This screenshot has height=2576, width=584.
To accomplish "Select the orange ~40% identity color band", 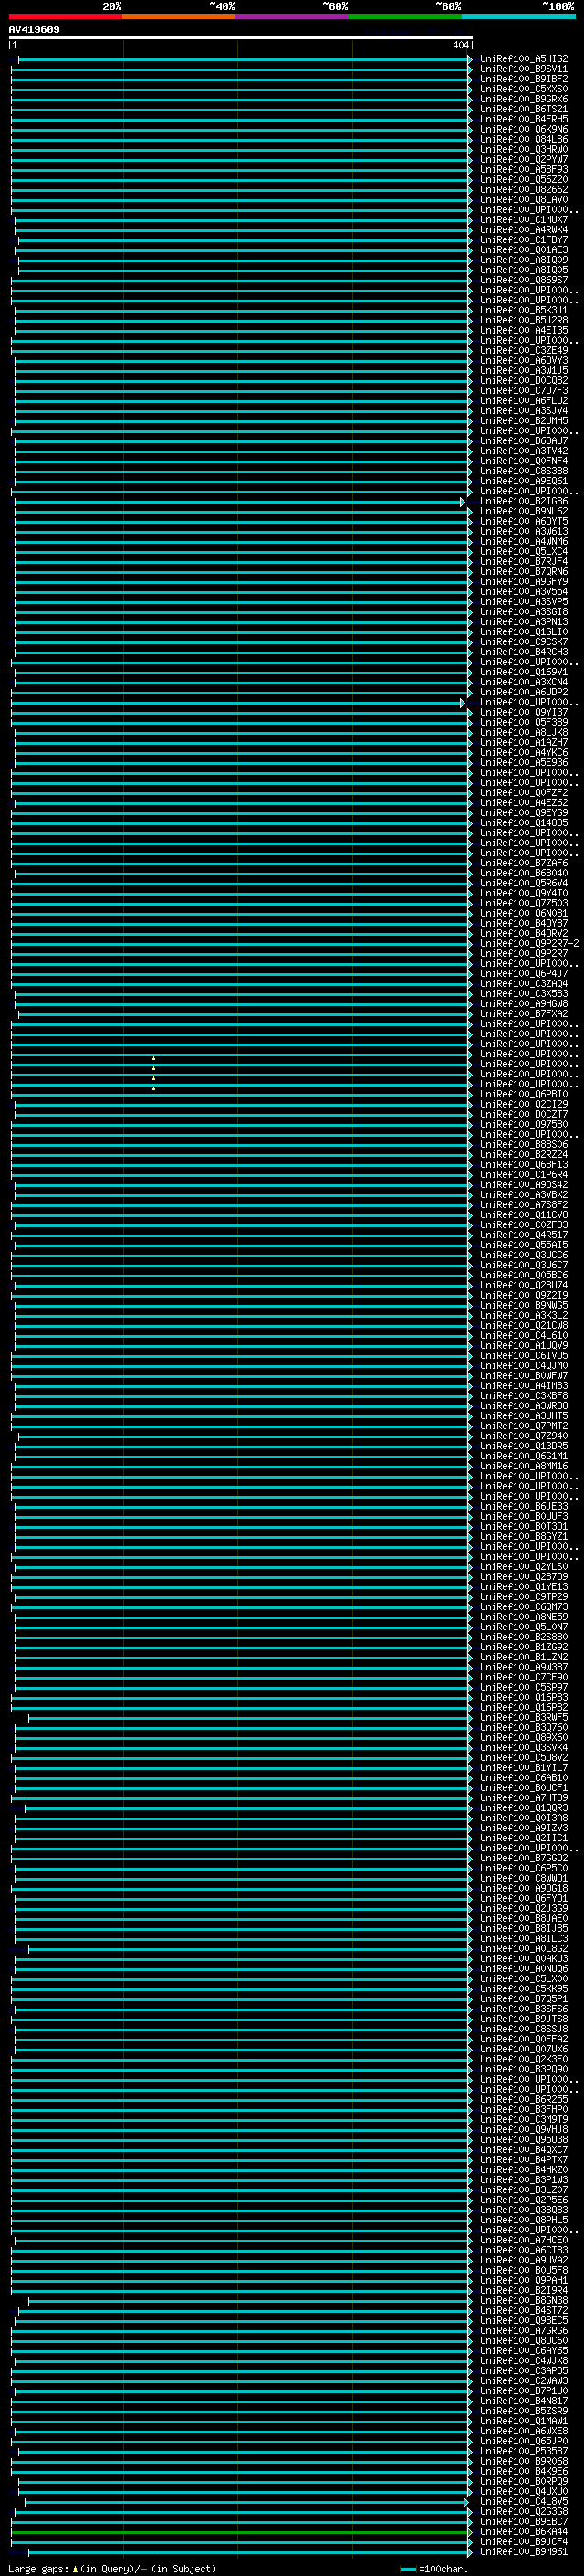I will (179, 16).
